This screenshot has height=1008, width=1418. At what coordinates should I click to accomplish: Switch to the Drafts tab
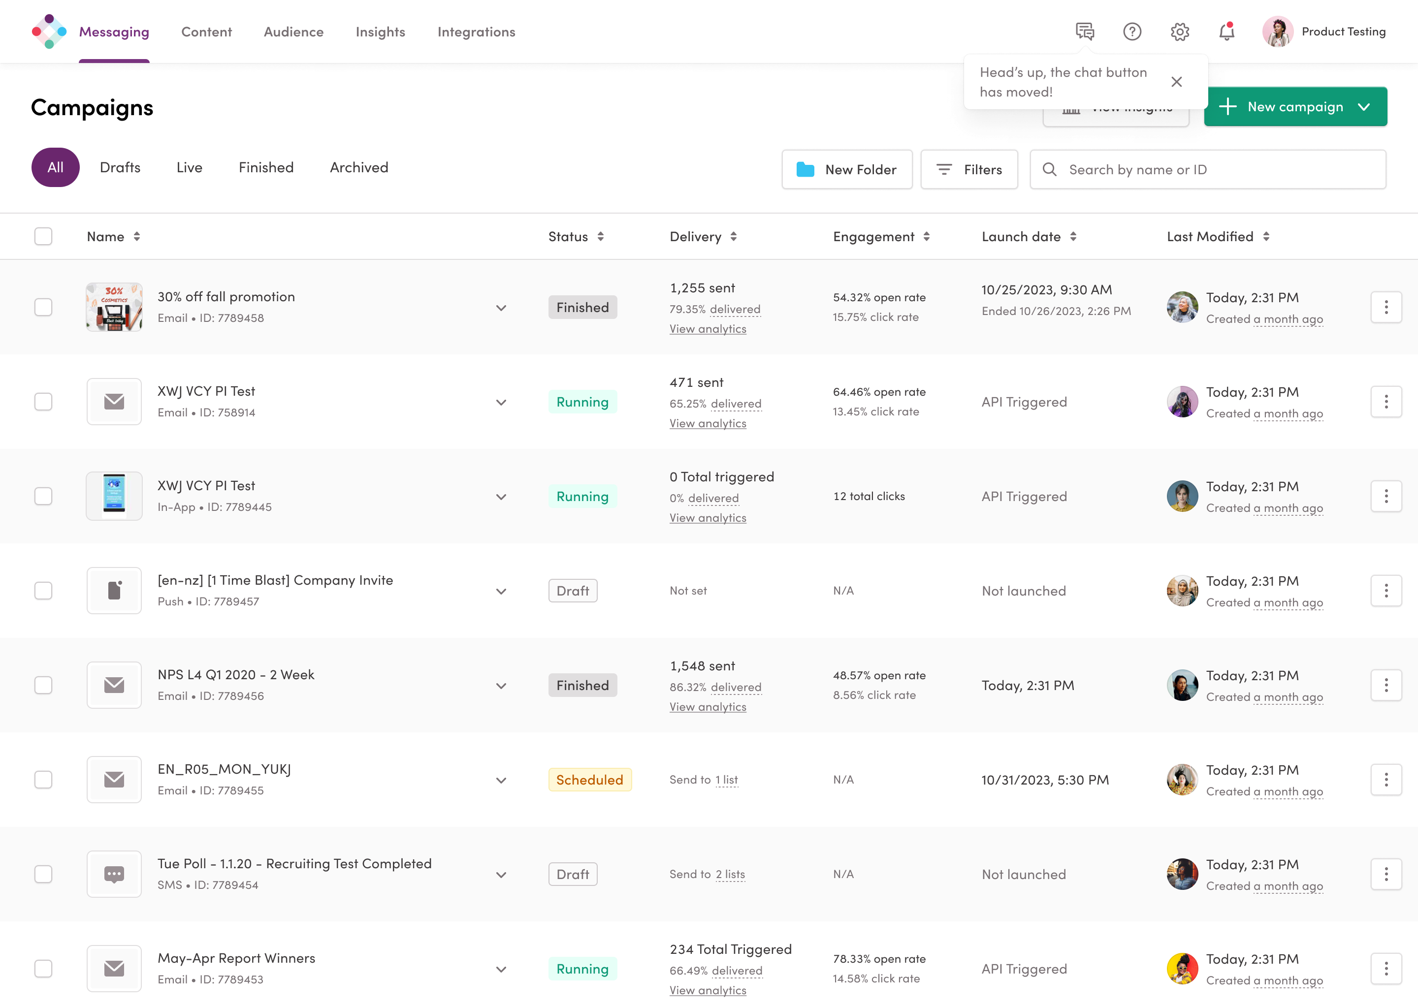(x=120, y=167)
